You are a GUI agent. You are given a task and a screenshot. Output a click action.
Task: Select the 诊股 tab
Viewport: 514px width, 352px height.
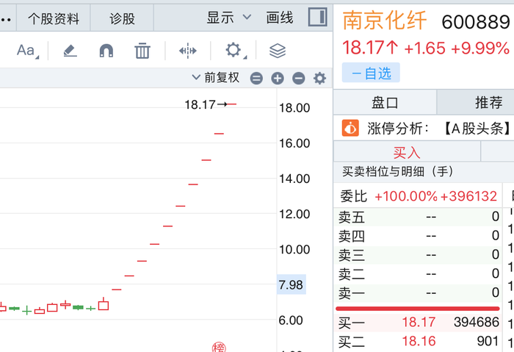tap(122, 18)
